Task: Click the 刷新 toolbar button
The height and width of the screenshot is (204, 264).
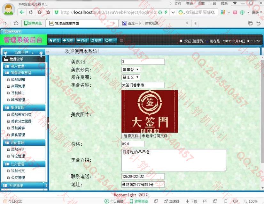Action: pos(96,40)
